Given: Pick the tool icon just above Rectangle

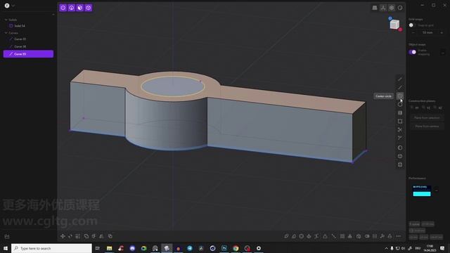Looking at the screenshot, I should (x=400, y=113).
